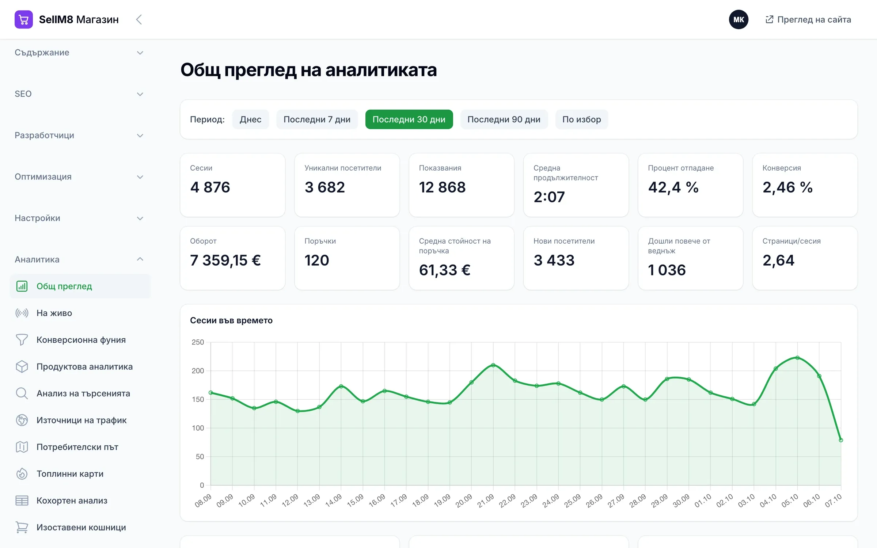This screenshot has height=548, width=877.
Task: Click the Поръчки value 120
Action: (x=317, y=260)
